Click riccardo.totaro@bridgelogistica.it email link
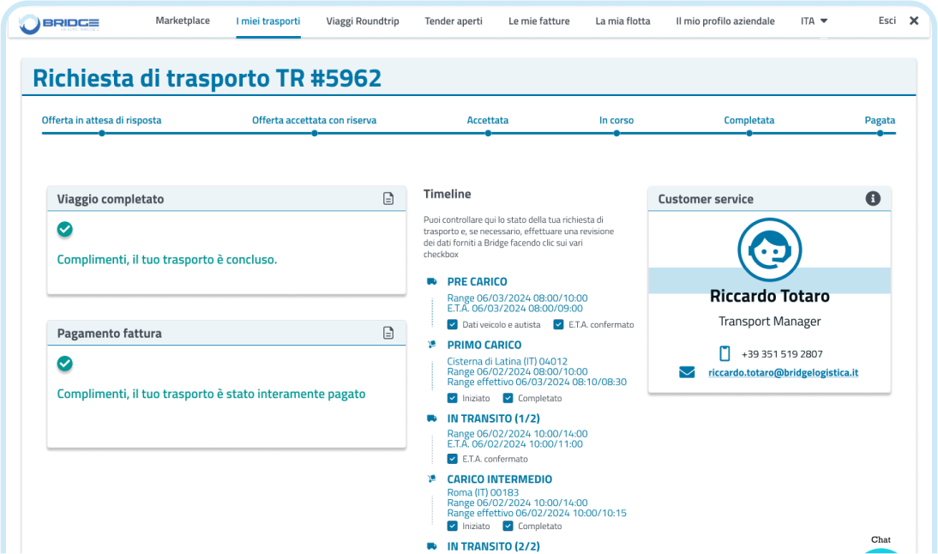Viewport: 938px width, 554px height. (x=783, y=373)
